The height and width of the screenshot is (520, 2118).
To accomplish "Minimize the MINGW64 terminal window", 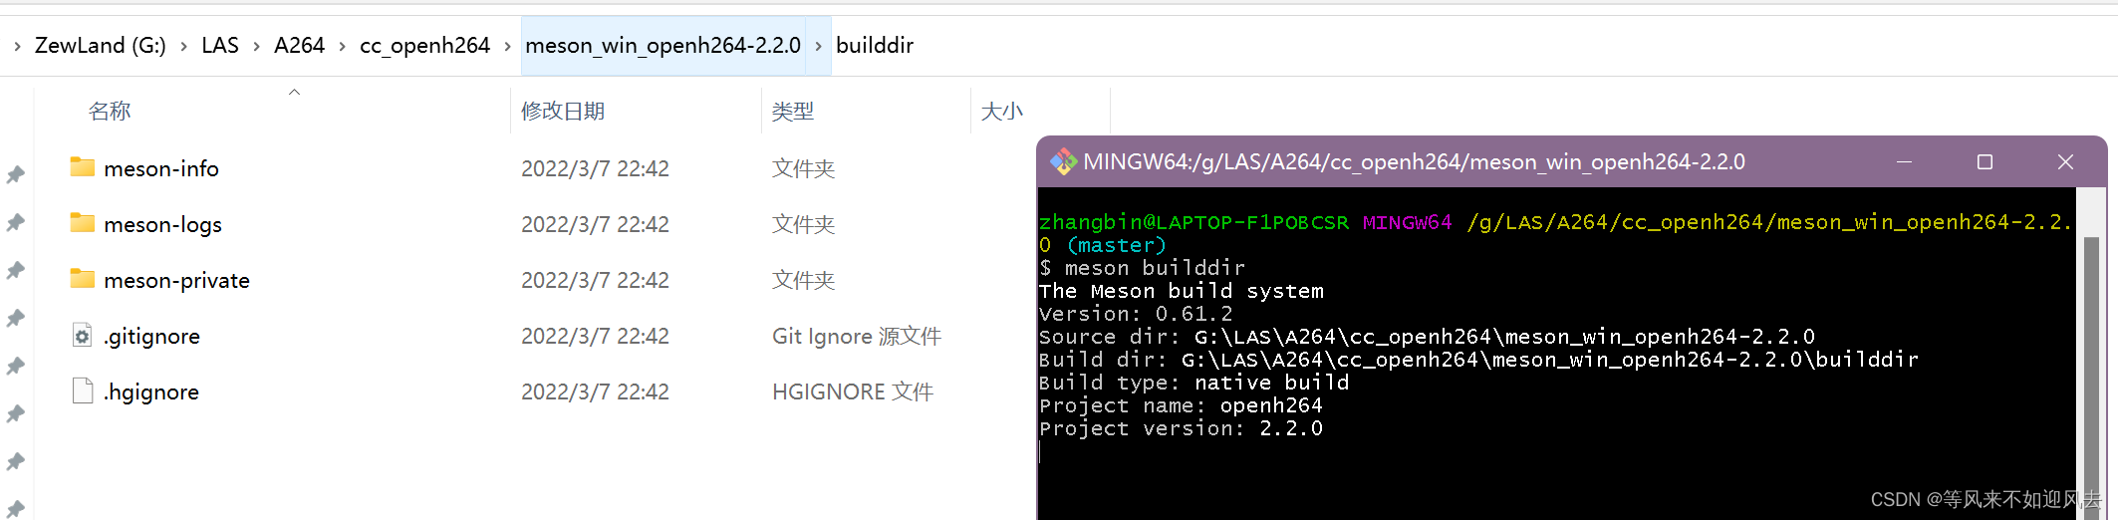I will coord(1904,161).
